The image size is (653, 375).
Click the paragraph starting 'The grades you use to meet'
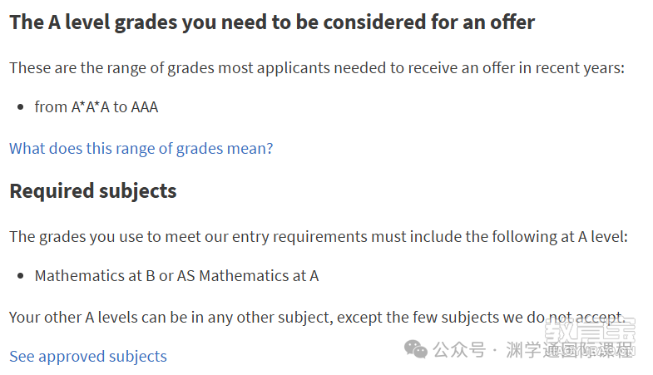[319, 237]
